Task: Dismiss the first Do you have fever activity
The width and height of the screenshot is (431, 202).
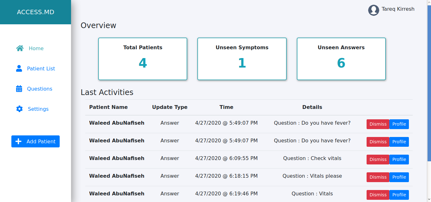Action: click(378, 124)
